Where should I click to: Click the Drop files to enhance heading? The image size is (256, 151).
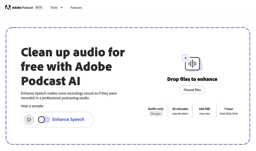tap(192, 79)
